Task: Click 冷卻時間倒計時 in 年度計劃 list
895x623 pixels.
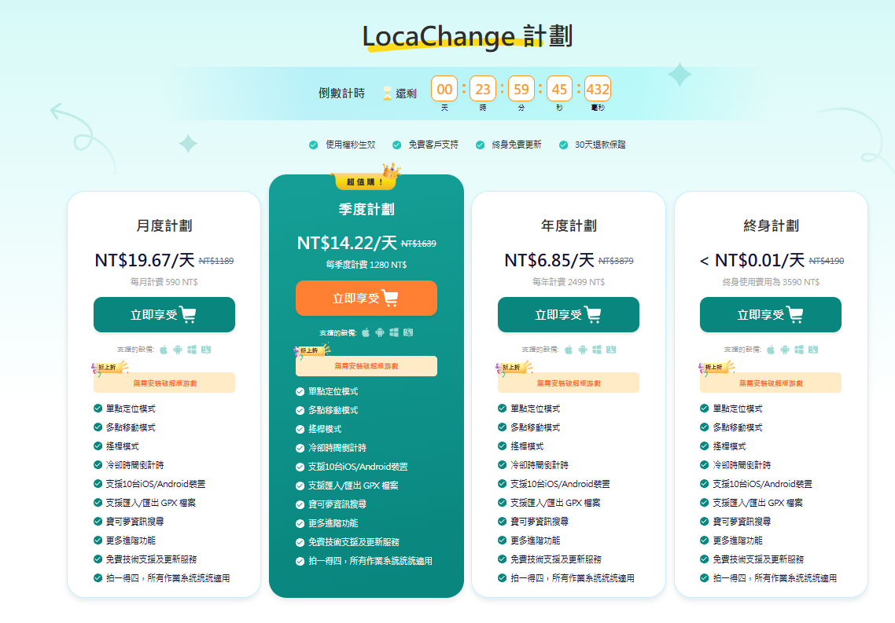Action: (540, 465)
